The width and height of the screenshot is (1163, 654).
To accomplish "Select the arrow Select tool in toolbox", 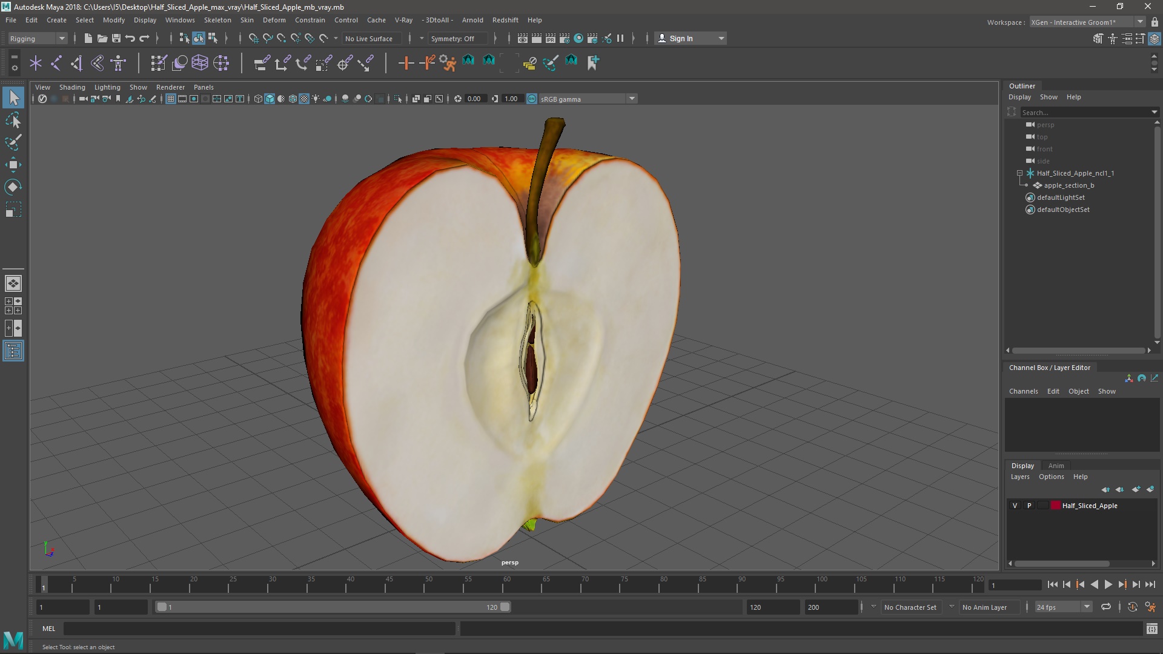I will point(13,97).
